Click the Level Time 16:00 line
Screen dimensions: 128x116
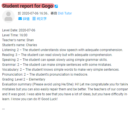coord(15,35)
